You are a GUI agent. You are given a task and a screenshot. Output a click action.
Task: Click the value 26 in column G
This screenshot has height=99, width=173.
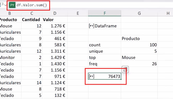click(x=154, y=64)
